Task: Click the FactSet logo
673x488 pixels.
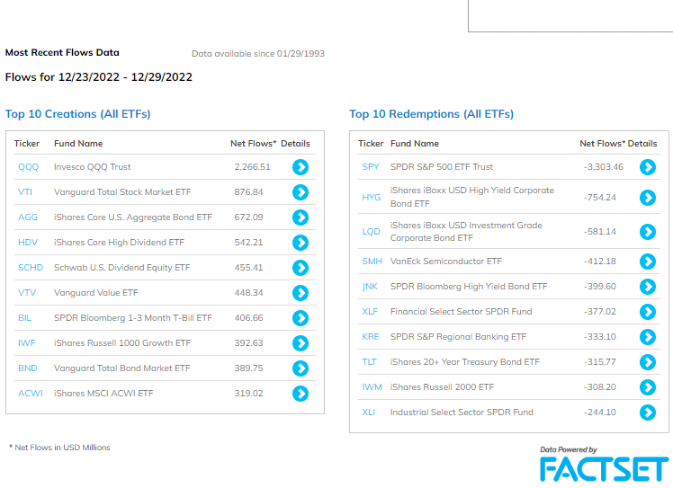Action: (604, 469)
